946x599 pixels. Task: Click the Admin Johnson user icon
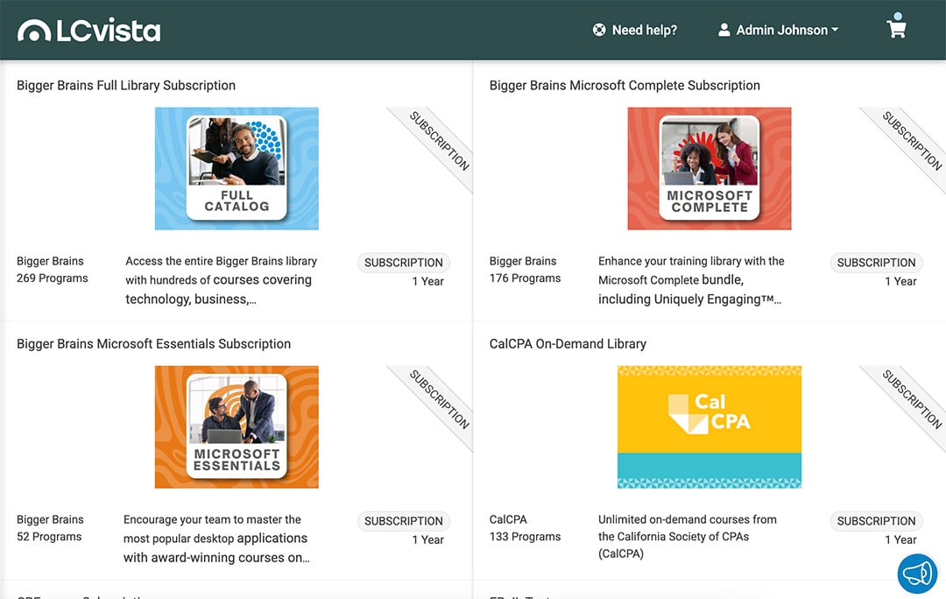pyautogui.click(x=724, y=29)
